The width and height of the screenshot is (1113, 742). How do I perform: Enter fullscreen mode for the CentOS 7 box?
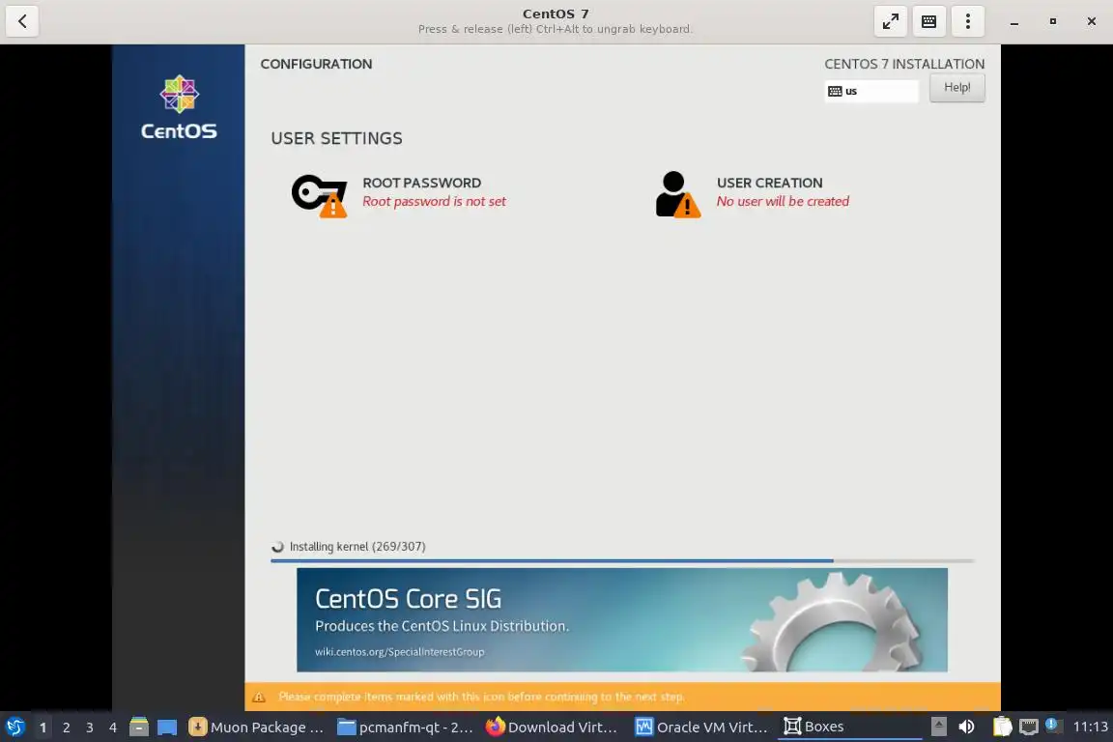(890, 21)
